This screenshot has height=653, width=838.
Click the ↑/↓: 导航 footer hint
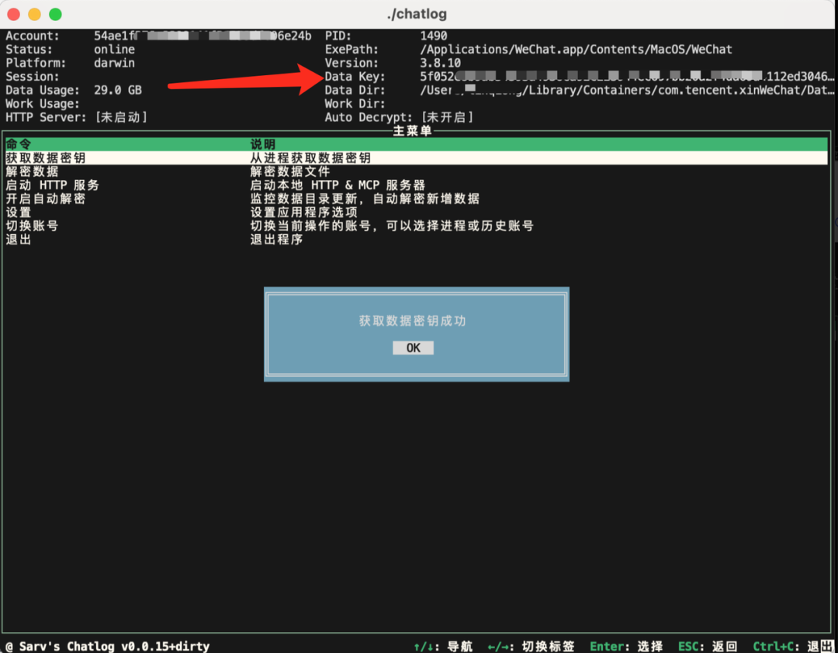coord(443,646)
